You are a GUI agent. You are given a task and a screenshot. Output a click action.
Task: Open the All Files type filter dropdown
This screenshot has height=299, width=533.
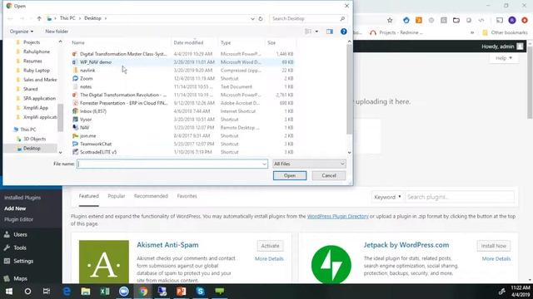pyautogui.click(x=309, y=164)
